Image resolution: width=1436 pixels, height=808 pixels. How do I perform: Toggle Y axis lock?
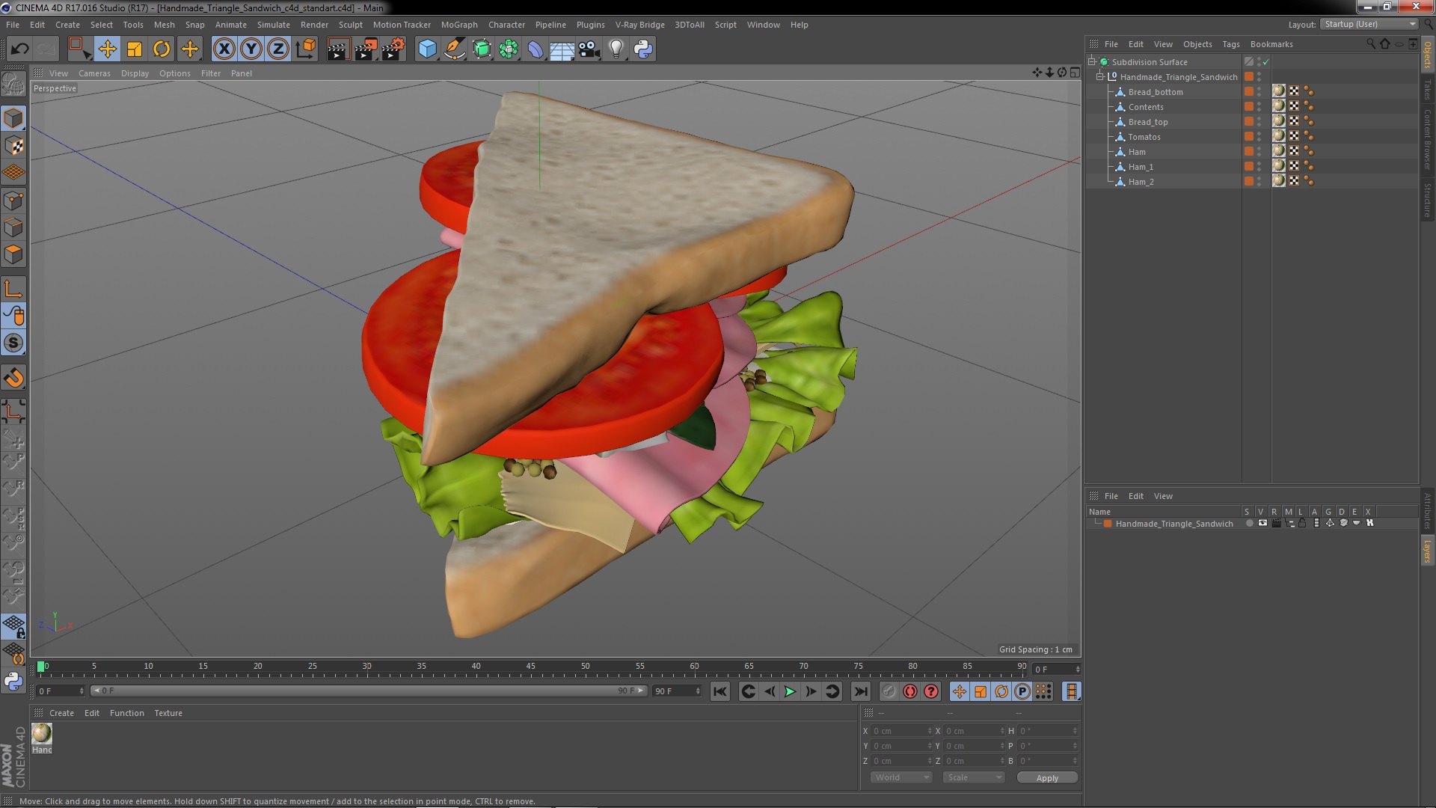[251, 49]
